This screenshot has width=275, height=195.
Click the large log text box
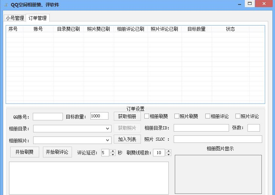point(89,178)
